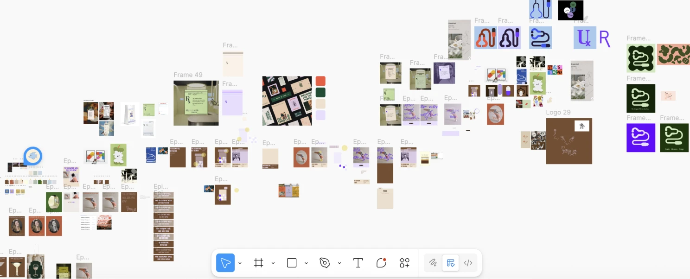Open the Comment tool

click(381, 263)
